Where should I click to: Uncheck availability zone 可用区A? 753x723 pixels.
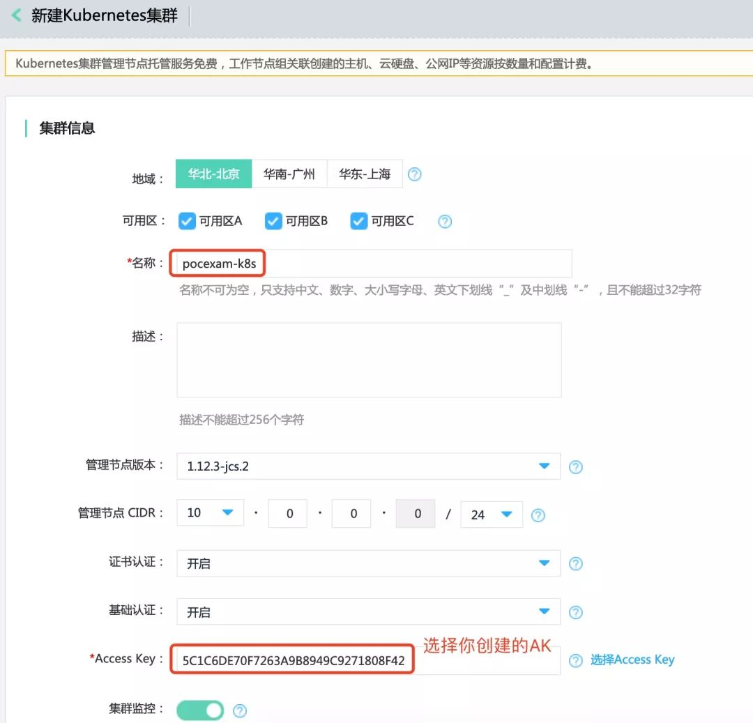click(x=187, y=220)
